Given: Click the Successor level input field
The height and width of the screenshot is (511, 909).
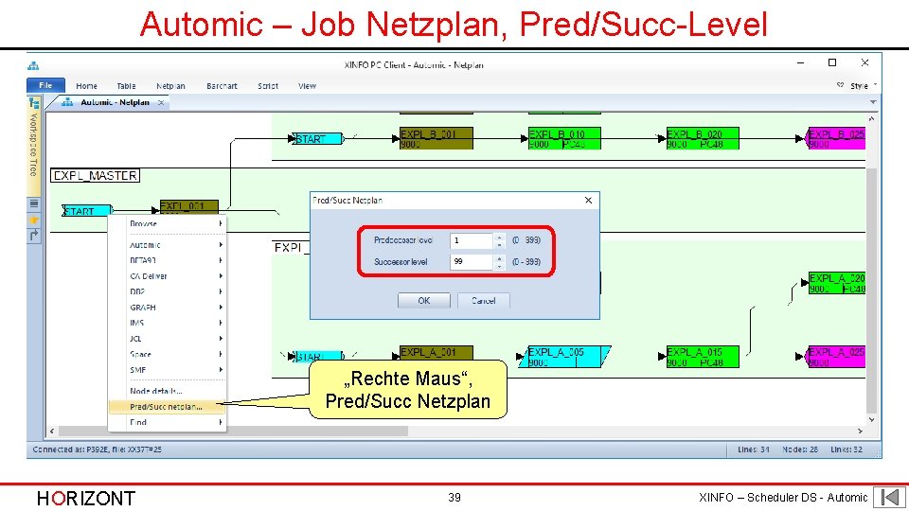Looking at the screenshot, I should (472, 262).
